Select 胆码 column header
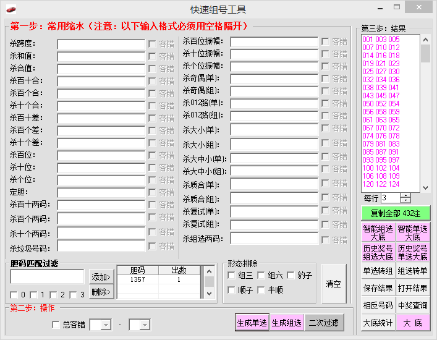 point(138,270)
